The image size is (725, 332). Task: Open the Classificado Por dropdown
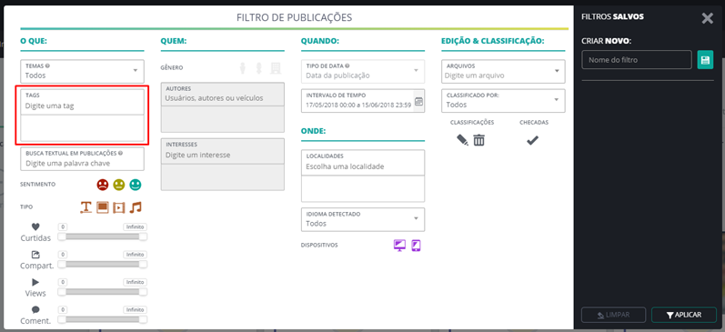tap(503, 100)
